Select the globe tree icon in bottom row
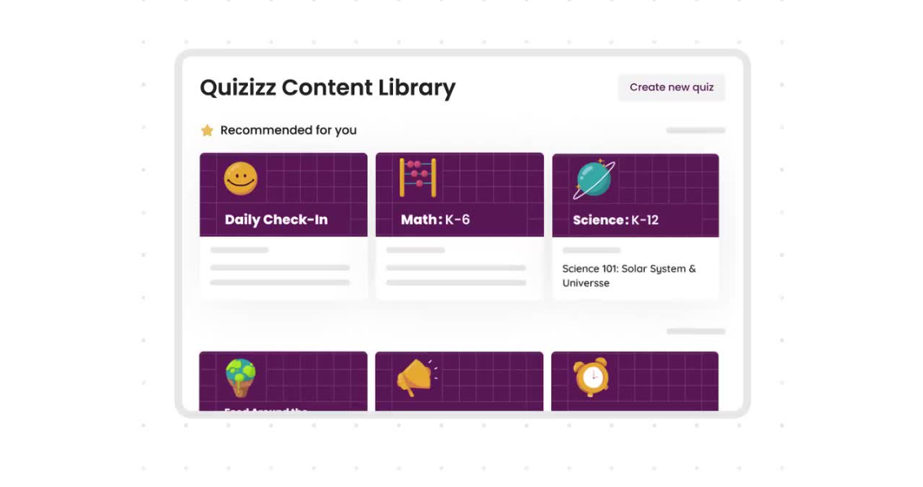 [241, 377]
